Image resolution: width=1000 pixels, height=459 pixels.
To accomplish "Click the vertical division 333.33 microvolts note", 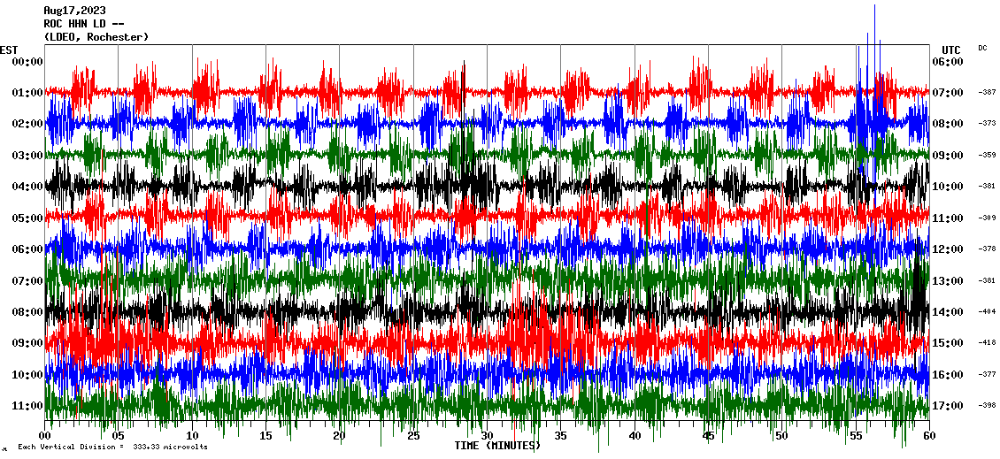I will click(112, 448).
